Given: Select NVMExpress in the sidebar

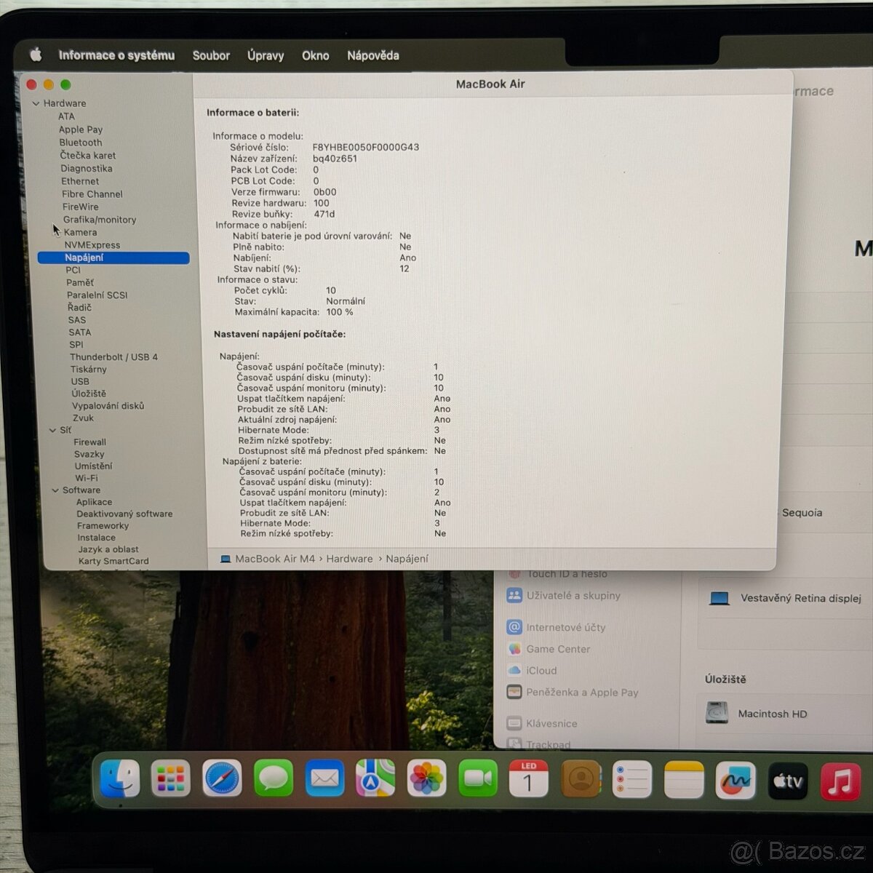Looking at the screenshot, I should coord(92,245).
